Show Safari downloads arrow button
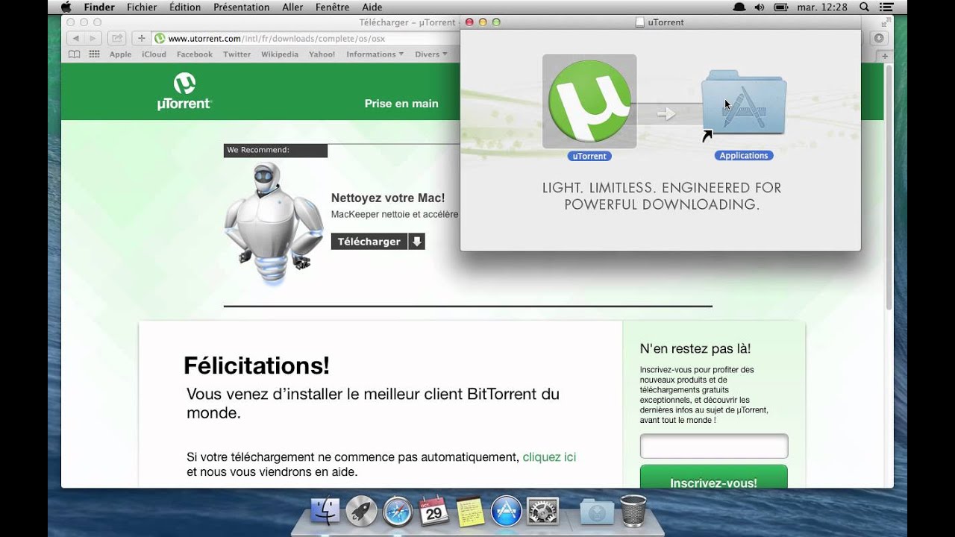Screen dimensions: 955x537 point(879,38)
